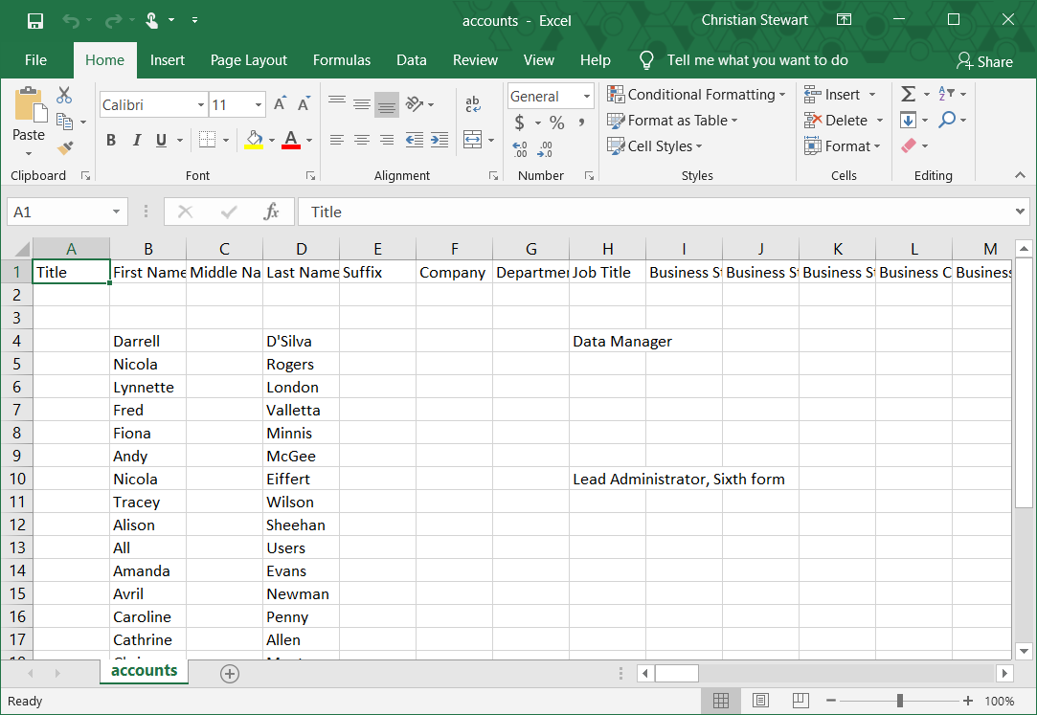Click Increase Decimal icon
Screen dimensions: 1037x715
(520, 149)
